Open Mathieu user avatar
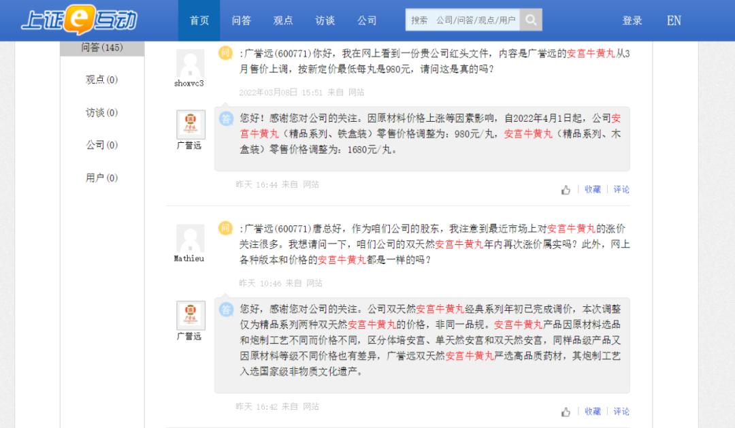This screenshot has width=735, height=428. 190,238
